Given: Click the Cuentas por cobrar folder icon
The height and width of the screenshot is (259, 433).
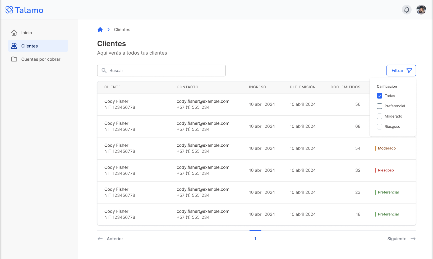Looking at the screenshot, I should point(14,59).
